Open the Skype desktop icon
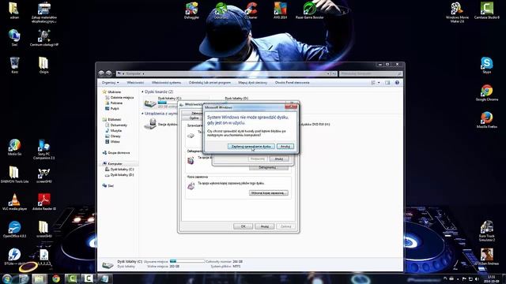Screen dimensions: 506x284 point(487,65)
